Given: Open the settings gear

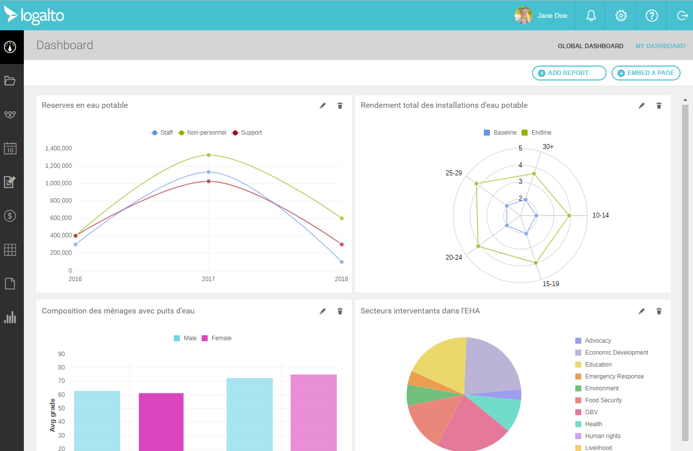Looking at the screenshot, I should pos(620,15).
